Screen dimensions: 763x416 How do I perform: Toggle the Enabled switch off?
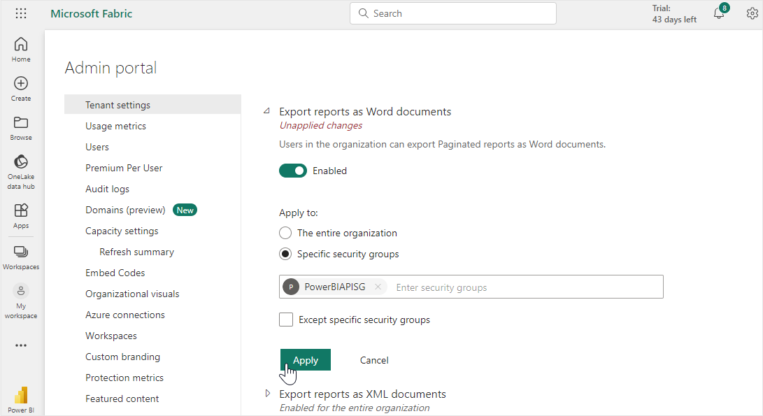[293, 171]
